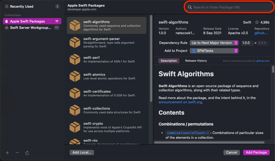Screen dimensions: 275x161
Task: Click the swift-algorithms package box icon
Action: click(75, 25)
